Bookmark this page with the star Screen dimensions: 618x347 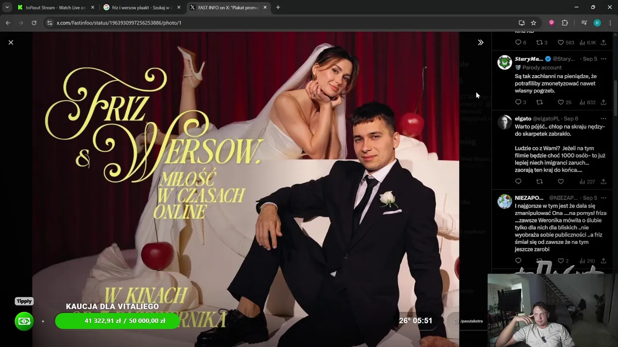(534, 23)
